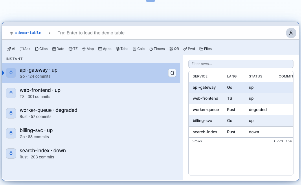Click the degraded status cell
301x185 pixels.
pos(258,110)
